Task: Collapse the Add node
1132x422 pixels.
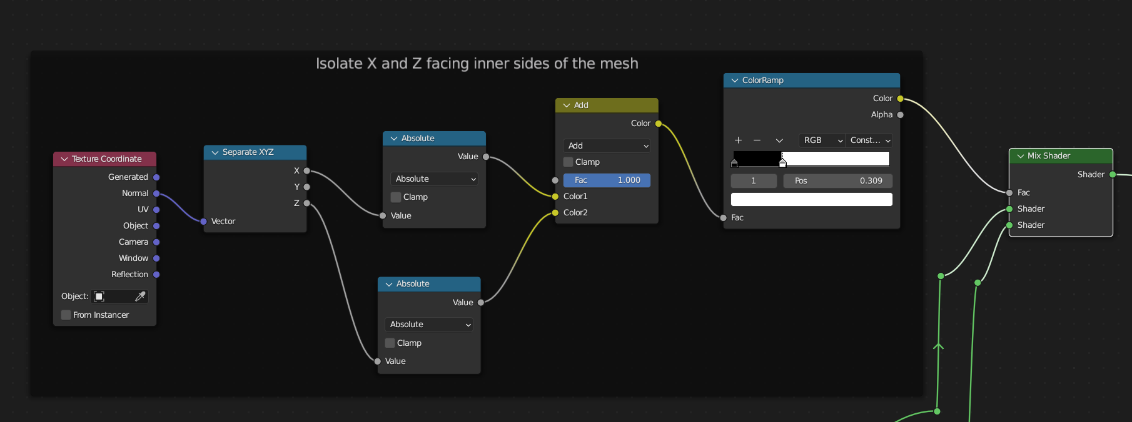Action: tap(567, 105)
